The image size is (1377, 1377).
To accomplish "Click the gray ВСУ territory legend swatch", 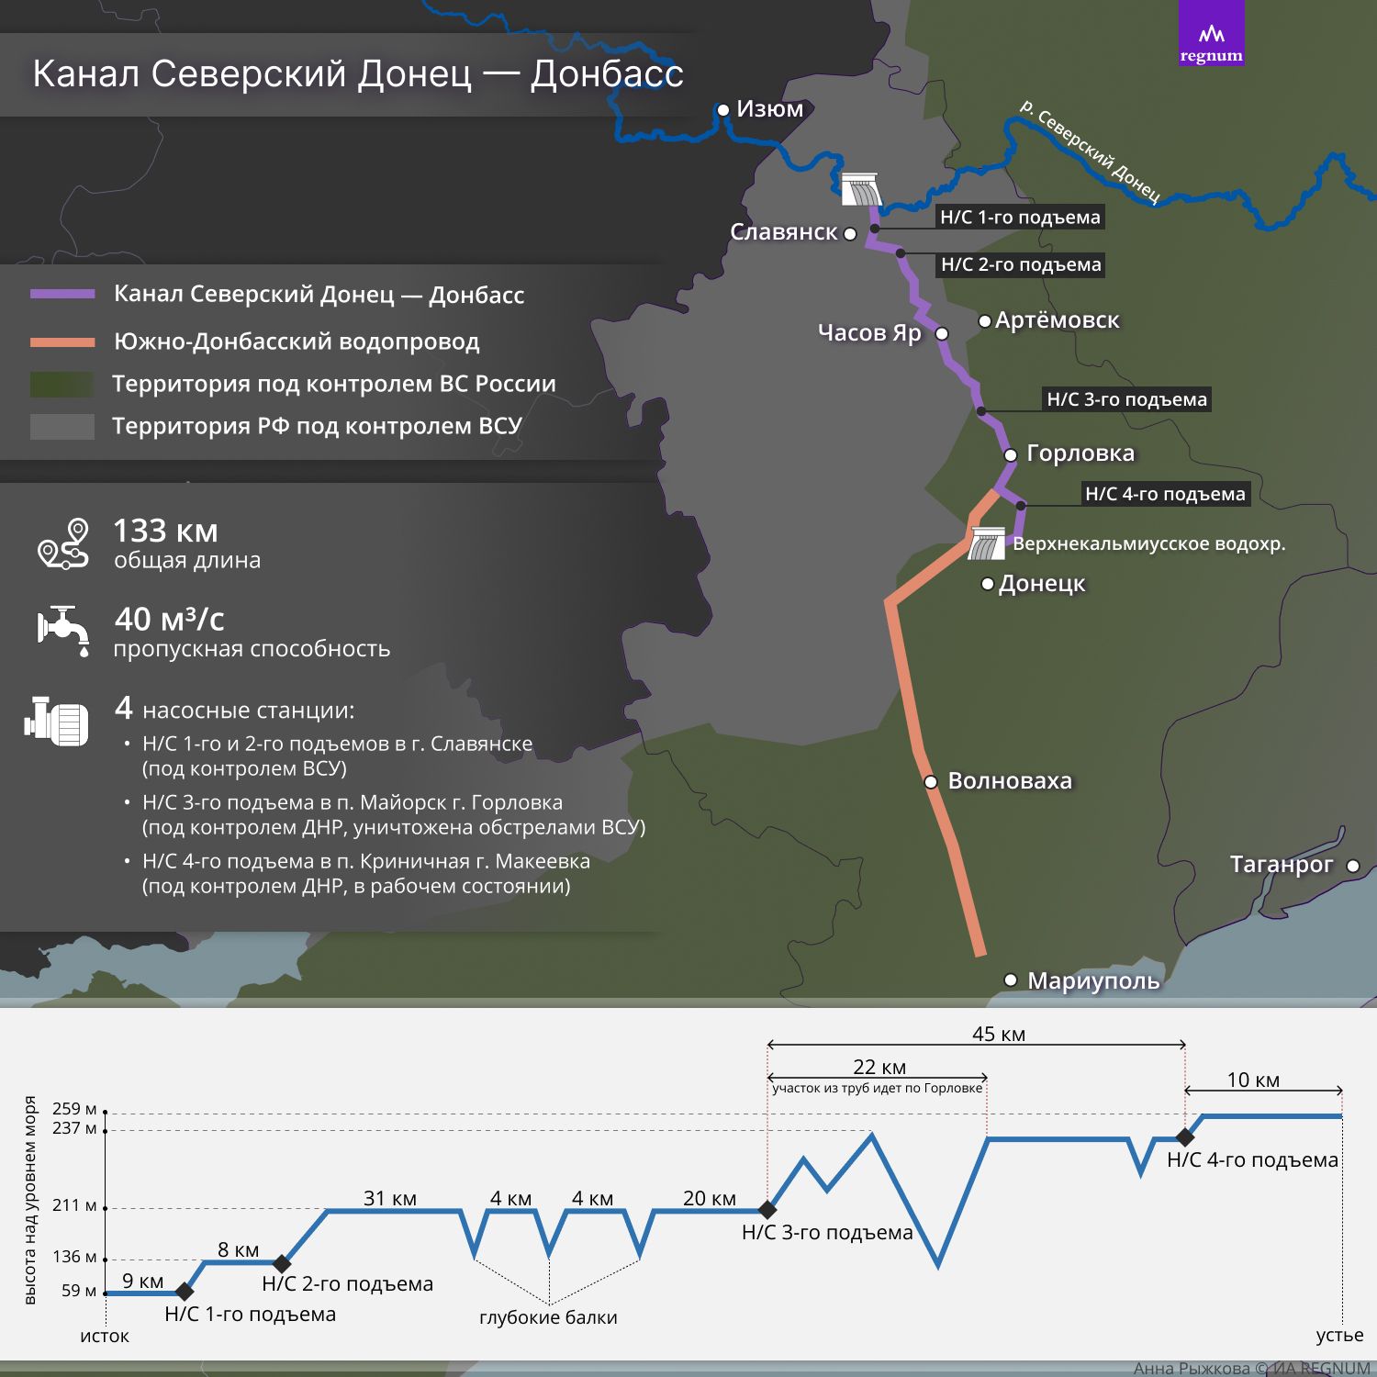I will click(x=62, y=427).
